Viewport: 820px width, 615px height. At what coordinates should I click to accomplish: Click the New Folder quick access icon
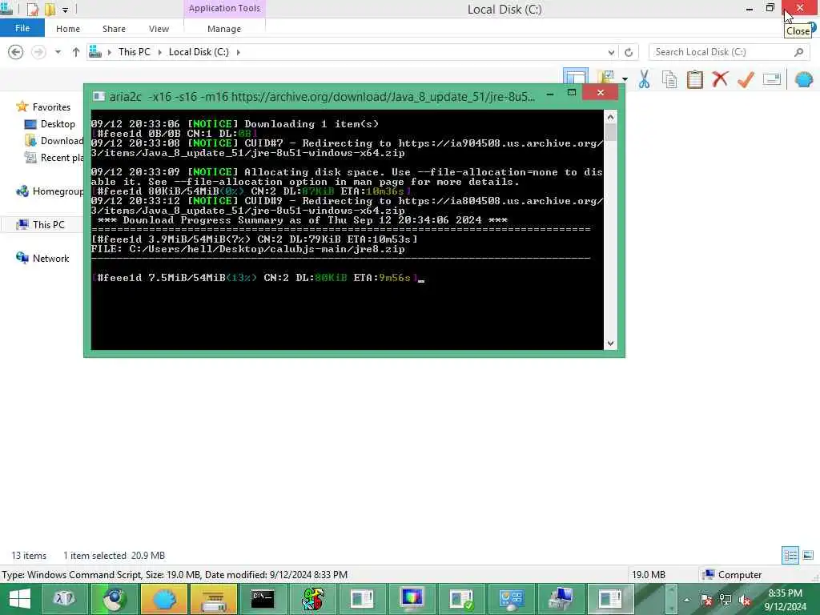[x=50, y=10]
